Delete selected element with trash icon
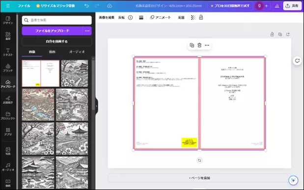The image size is (304, 190). point(199,45)
